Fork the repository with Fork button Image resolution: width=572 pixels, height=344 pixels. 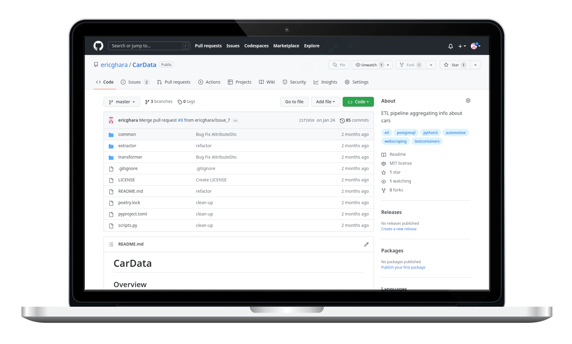pyautogui.click(x=411, y=65)
